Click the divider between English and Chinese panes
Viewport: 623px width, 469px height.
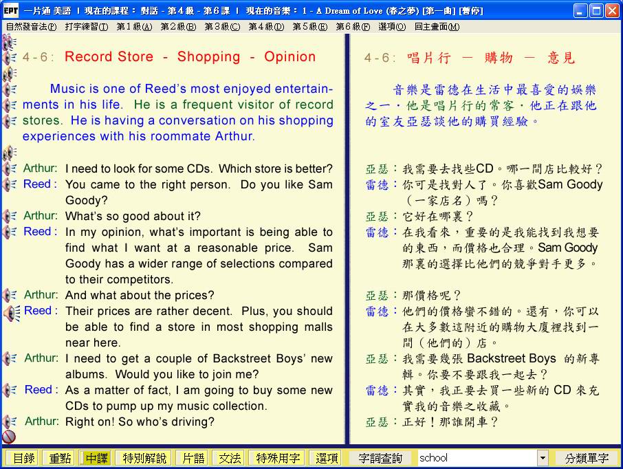[347, 241]
